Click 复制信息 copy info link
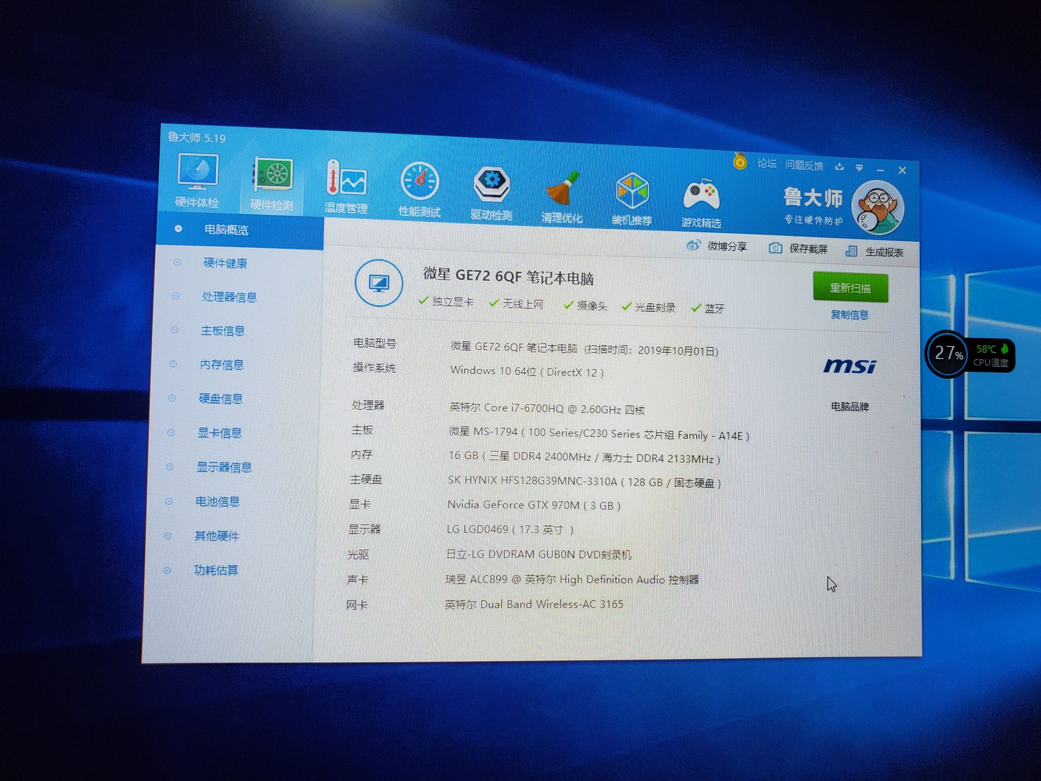The image size is (1041, 781). [x=849, y=315]
